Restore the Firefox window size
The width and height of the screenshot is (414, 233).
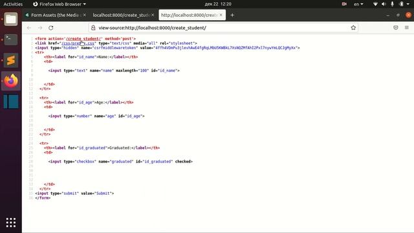398,15
